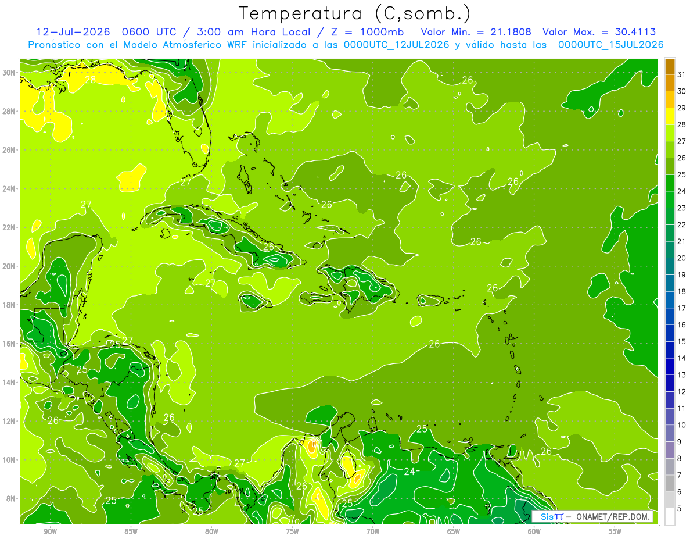
Task: Click the '70W' longitude axis label
Action: point(373,532)
